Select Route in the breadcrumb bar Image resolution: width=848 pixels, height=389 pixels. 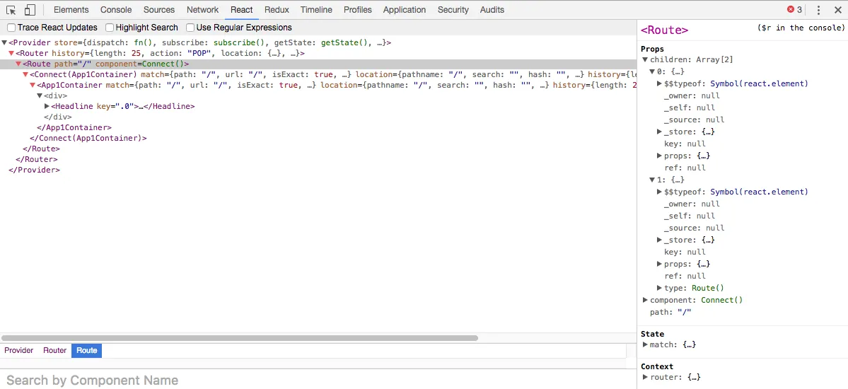tap(86, 351)
